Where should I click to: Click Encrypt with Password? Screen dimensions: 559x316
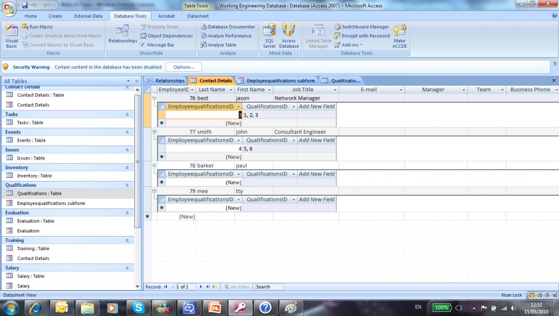pos(362,36)
